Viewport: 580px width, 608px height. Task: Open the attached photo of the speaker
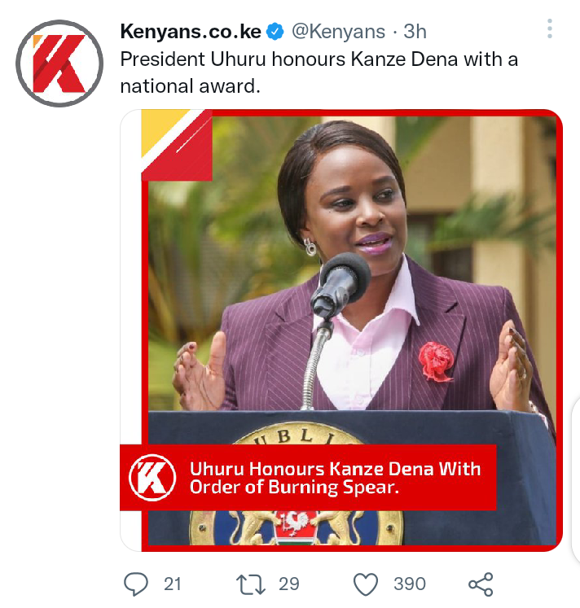[x=341, y=330]
